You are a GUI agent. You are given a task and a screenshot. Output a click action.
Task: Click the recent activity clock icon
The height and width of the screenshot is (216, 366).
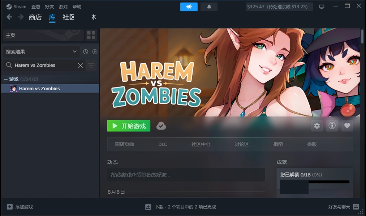point(86,51)
